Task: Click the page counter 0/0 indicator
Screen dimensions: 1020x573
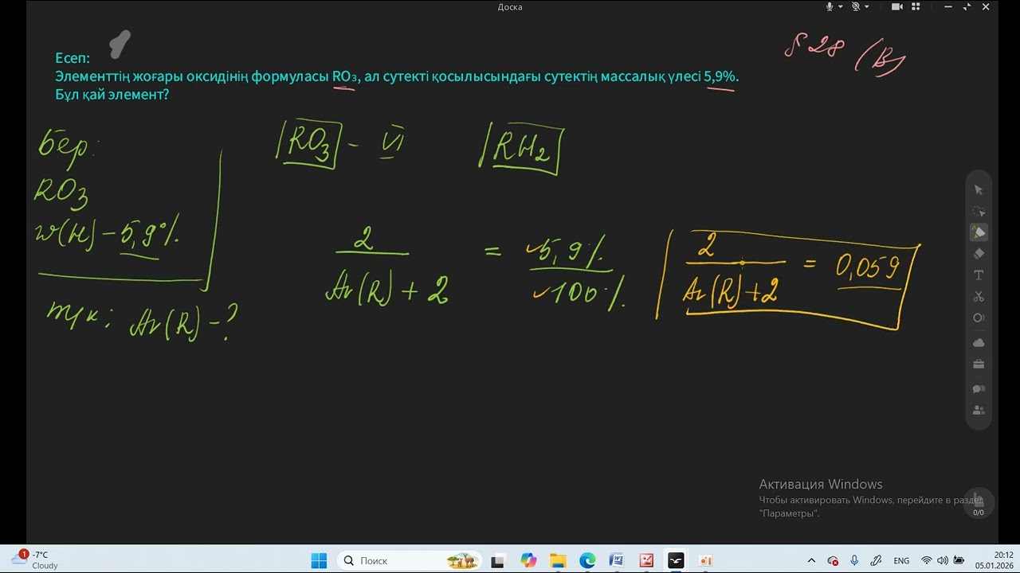Action: tap(979, 513)
